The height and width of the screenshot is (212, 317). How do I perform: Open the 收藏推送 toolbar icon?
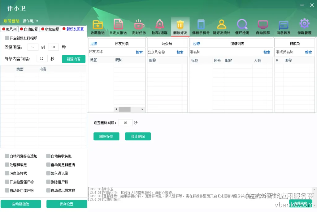point(98,27)
